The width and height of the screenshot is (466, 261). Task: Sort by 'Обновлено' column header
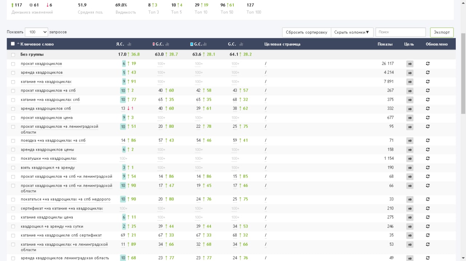pos(437,44)
